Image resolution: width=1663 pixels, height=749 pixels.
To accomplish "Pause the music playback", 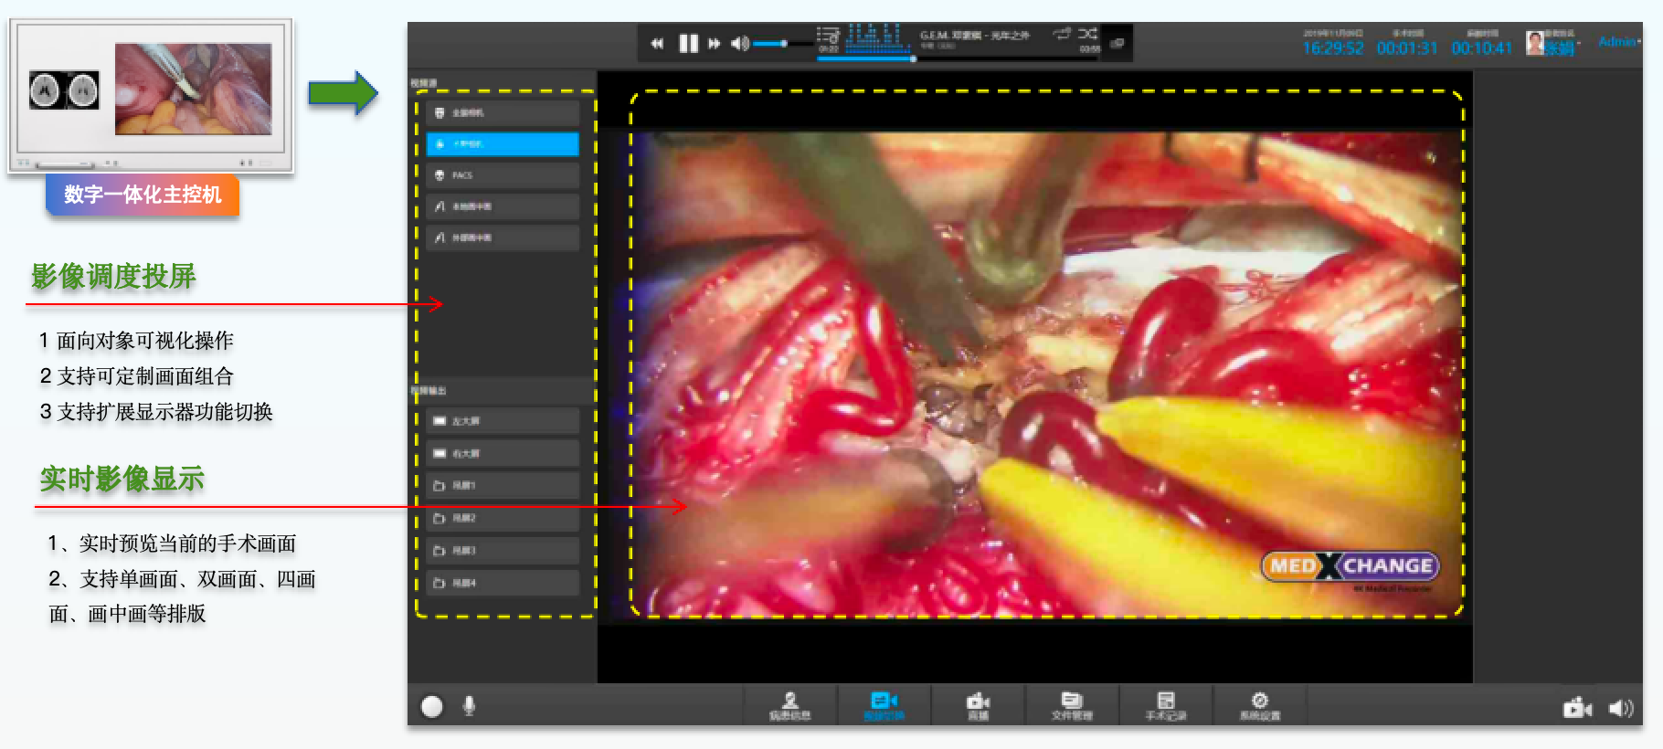I will pyautogui.click(x=688, y=43).
